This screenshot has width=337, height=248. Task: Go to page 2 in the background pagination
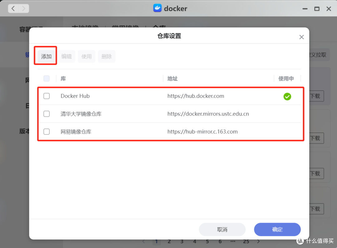(169, 241)
